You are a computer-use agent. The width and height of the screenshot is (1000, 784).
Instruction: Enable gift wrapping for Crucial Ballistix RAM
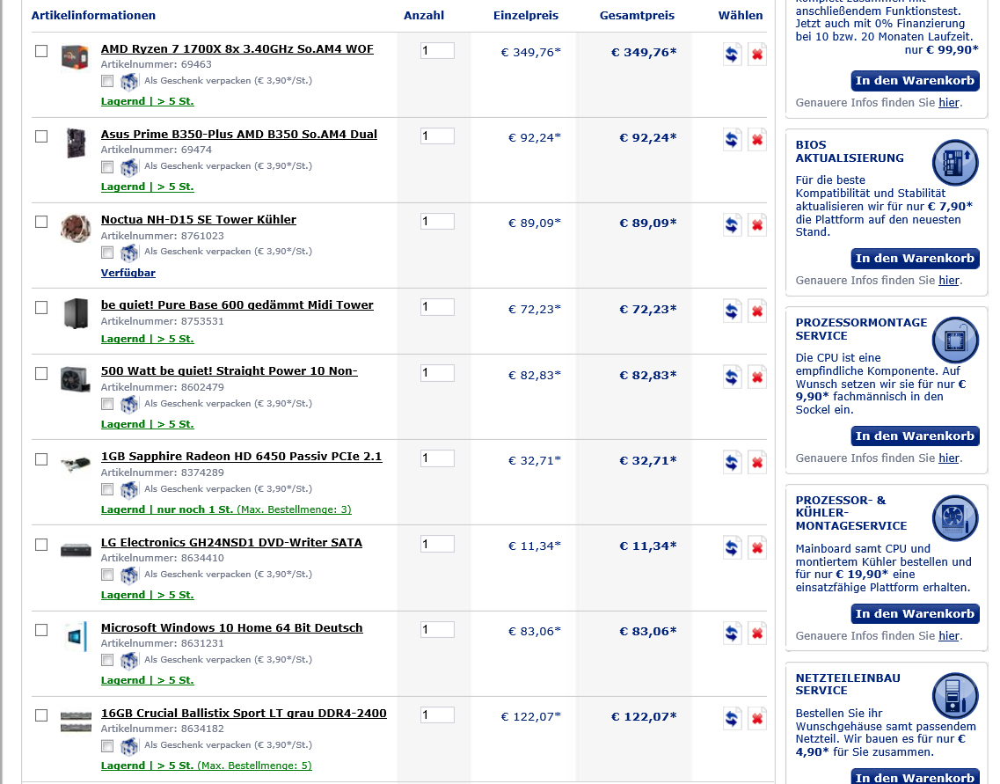pos(107,746)
